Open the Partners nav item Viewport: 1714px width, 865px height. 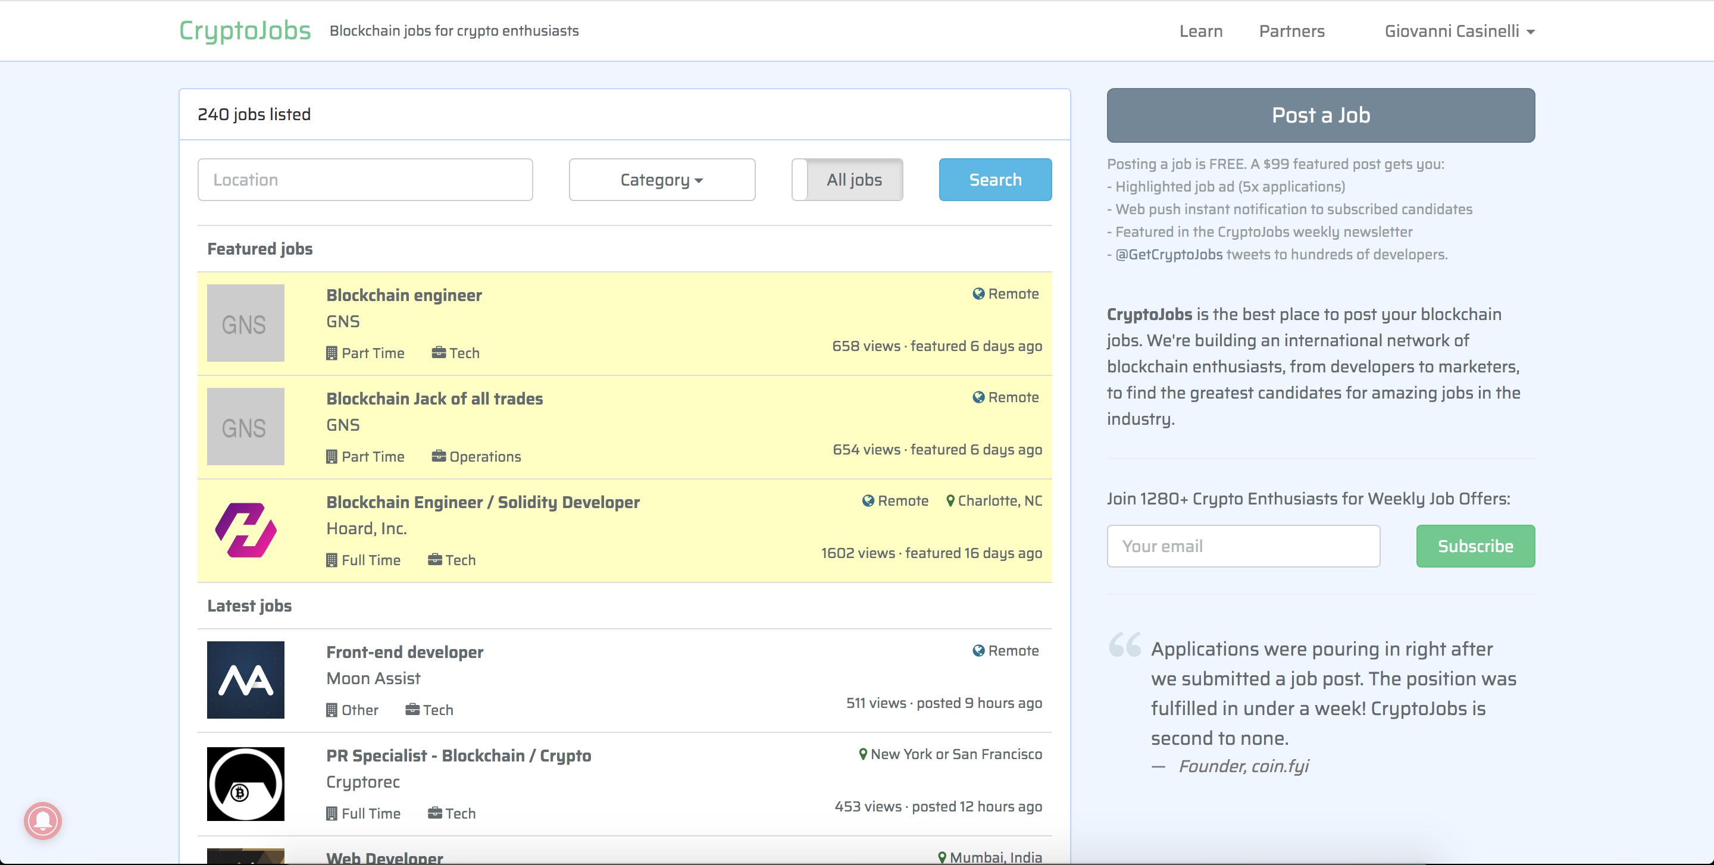(1291, 32)
